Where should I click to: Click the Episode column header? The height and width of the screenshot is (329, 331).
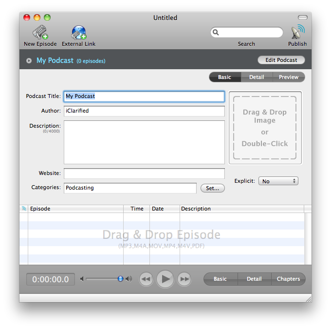75,209
